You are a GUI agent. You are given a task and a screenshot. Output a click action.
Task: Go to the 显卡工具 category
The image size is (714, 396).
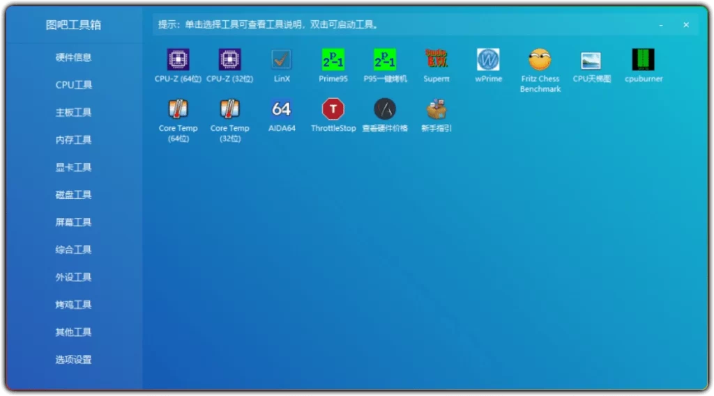point(73,167)
